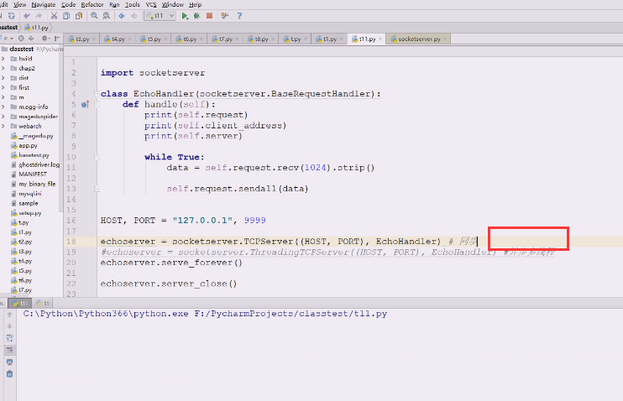The image size is (623, 401).
Task: Open Help with the question mark icon
Action: [x=239, y=16]
